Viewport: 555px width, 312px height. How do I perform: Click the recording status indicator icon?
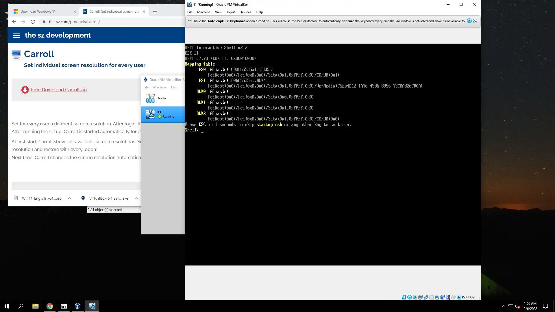(442, 297)
